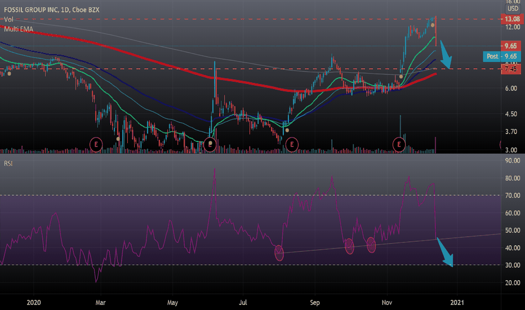Click the Vol indicator label
525x310 pixels.
(8, 19)
